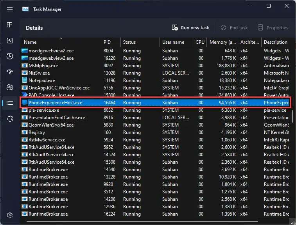Viewport: 296px width, 225px height.
Task: Select the NisSrv.exe process name
Action: (x=39, y=73)
